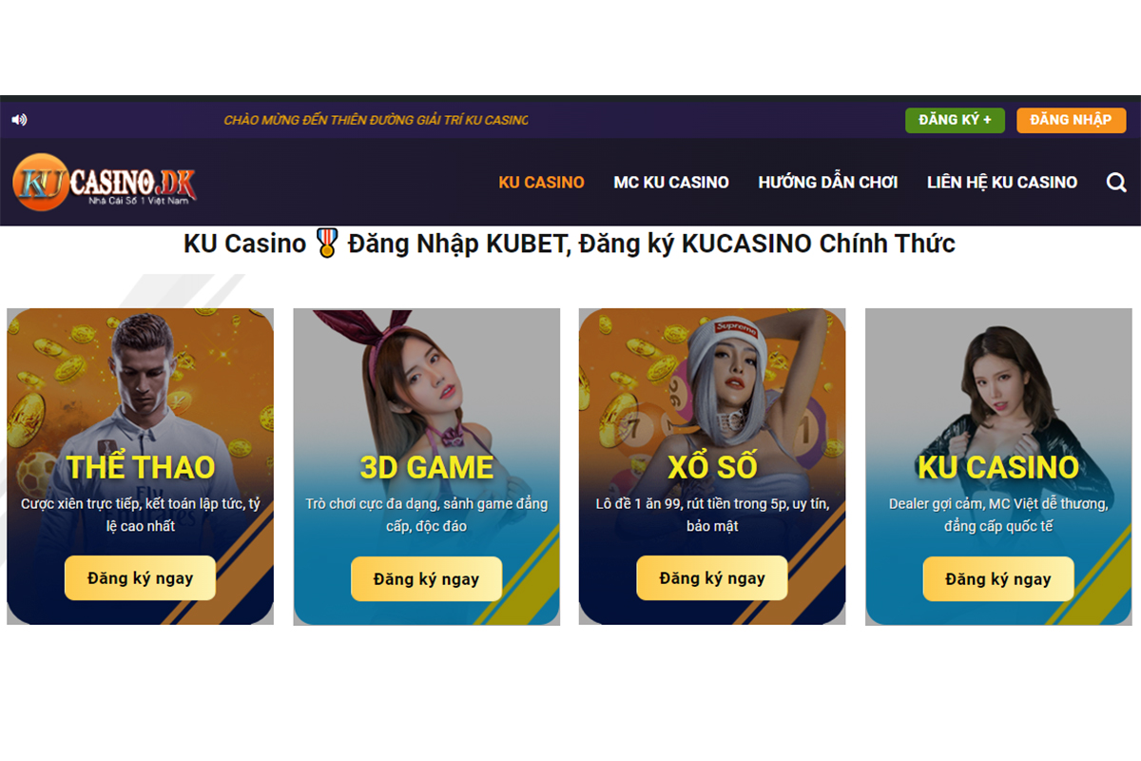Open the MC KU CASINO menu
The image size is (1141, 761).
point(671,183)
